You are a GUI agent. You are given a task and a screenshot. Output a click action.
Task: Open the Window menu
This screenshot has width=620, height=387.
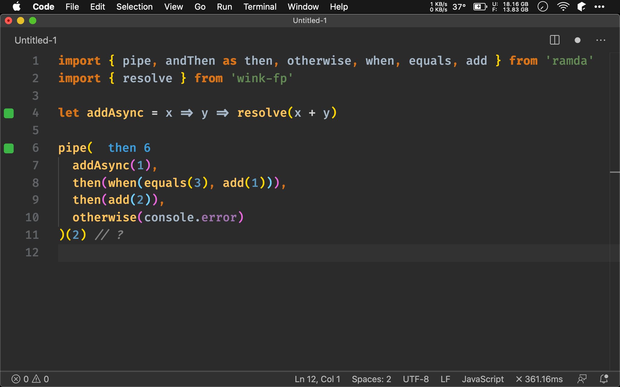[x=303, y=7]
